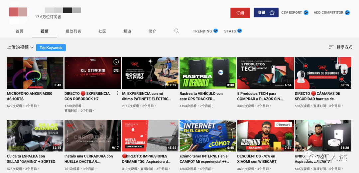Click the channel search magnifier icon
This screenshot has width=359, height=173.
177,31
